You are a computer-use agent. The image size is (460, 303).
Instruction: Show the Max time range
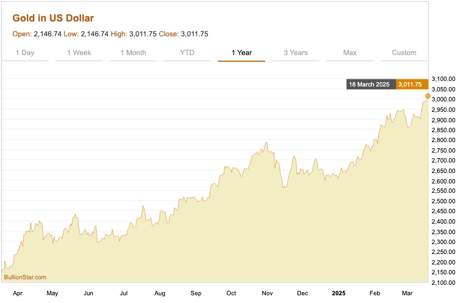[x=350, y=53]
